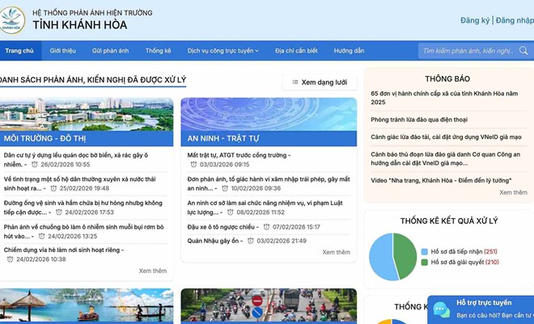Click the blue Hồ sơ đã tiếp nhận legend swatch
The height and width of the screenshot is (324, 534).
425,251
